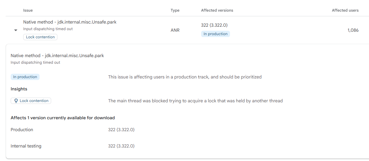Sort by Affected users column header
This screenshot has width=369, height=161.
(x=345, y=10)
